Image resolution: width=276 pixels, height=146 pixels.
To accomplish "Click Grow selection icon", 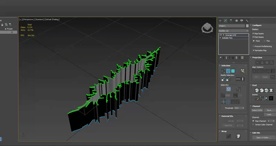I will (x=223, y=79).
